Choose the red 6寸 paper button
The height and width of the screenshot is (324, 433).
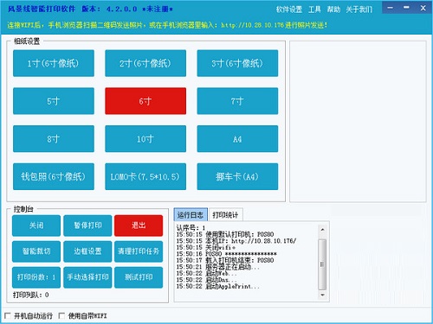pyautogui.click(x=145, y=101)
